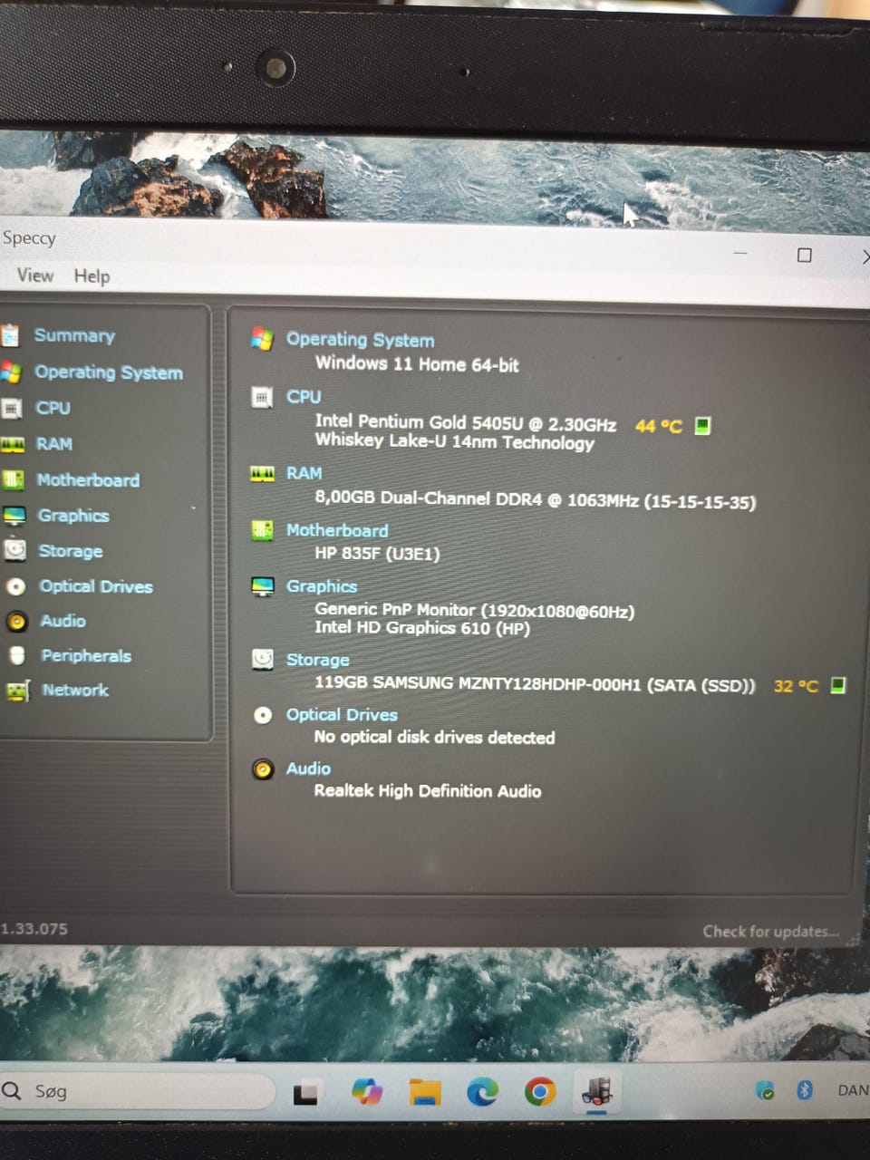Select Network in the sidebar list
The height and width of the screenshot is (1160, 870).
(x=75, y=690)
